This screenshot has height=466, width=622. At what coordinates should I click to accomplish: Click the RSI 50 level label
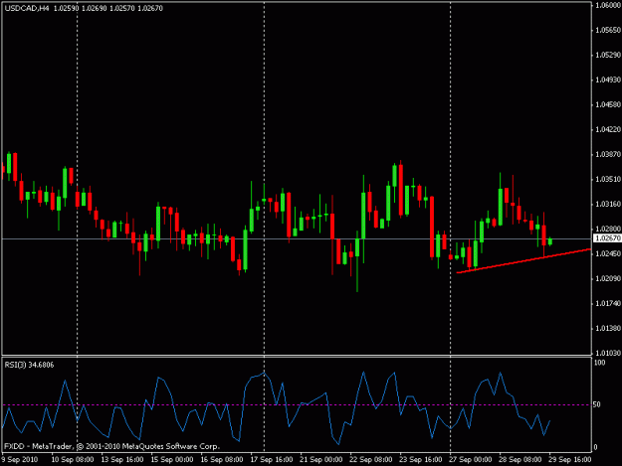597,404
